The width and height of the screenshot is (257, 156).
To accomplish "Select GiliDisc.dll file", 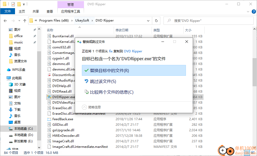I will (x=60, y=125).
